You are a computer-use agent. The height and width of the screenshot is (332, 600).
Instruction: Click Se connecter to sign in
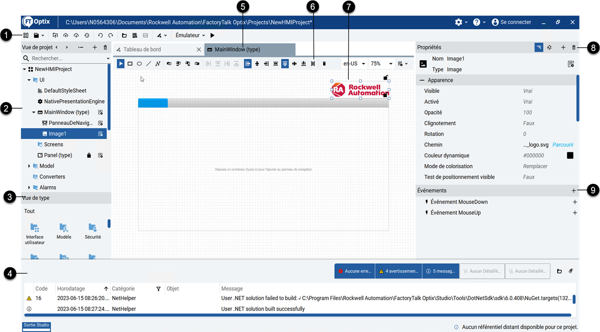(x=511, y=22)
